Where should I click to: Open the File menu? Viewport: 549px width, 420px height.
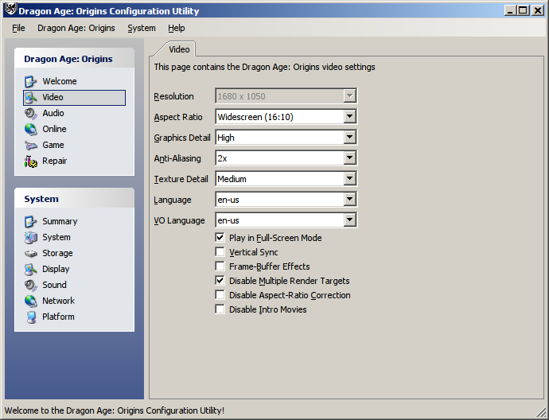point(18,28)
